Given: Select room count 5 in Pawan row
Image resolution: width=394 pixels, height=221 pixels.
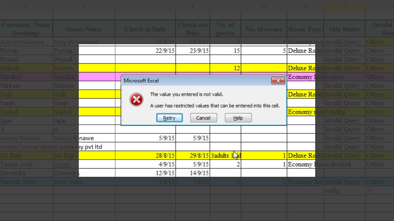Looking at the screenshot, I should [x=264, y=51].
